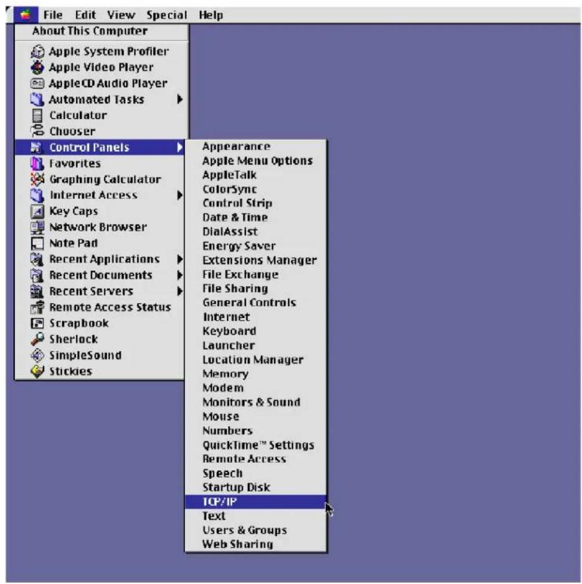This screenshot has width=582, height=584.
Task: Click the Recent Servers icon
Action: tap(37, 291)
